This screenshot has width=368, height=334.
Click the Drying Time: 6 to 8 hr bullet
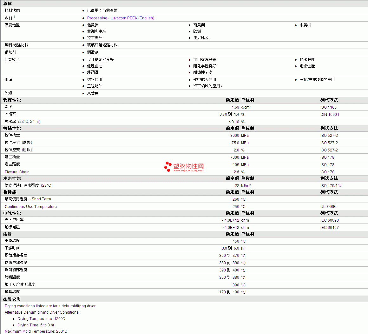36,325
